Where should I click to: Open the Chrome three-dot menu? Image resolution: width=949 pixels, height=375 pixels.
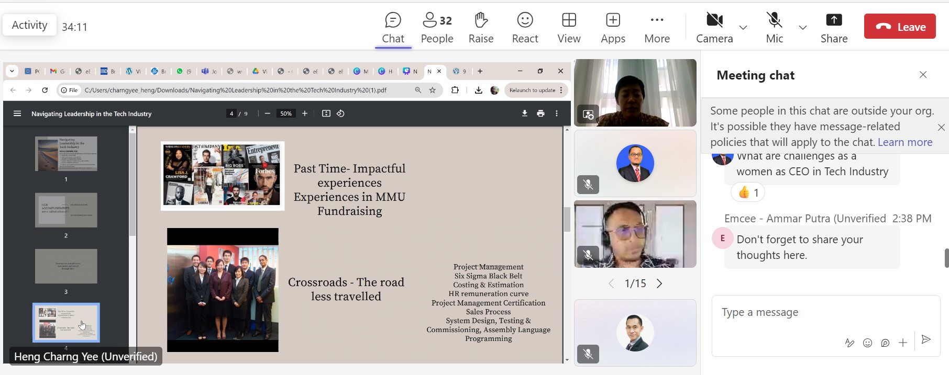click(x=562, y=90)
